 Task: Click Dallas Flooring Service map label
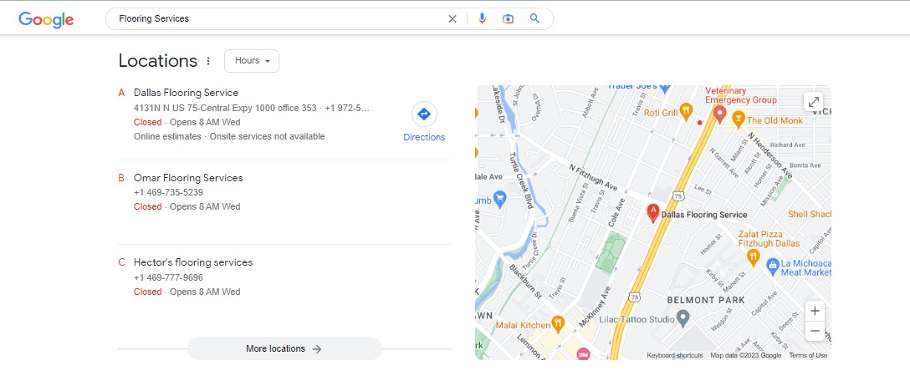click(704, 215)
